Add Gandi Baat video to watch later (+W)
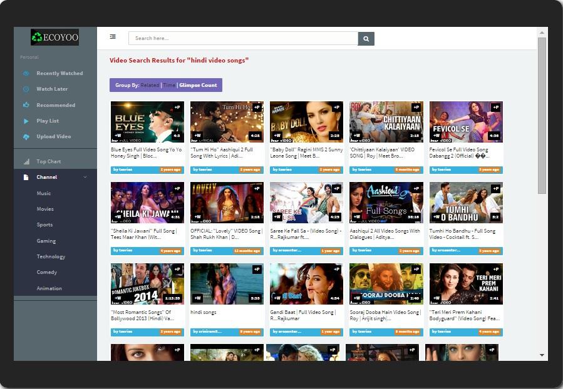The height and width of the screenshot is (389, 563). point(277,298)
